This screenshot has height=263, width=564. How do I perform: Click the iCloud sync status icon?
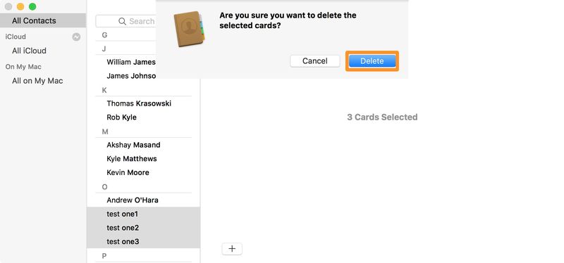pos(76,37)
